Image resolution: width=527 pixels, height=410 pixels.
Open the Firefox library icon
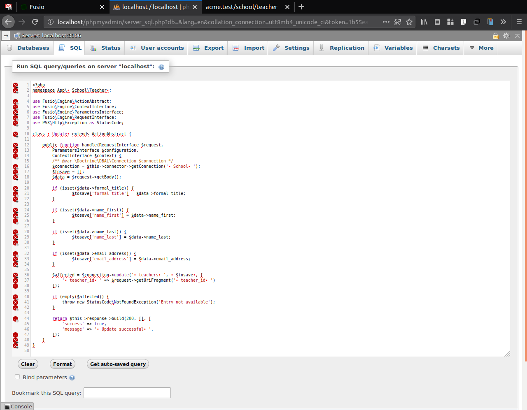424,22
